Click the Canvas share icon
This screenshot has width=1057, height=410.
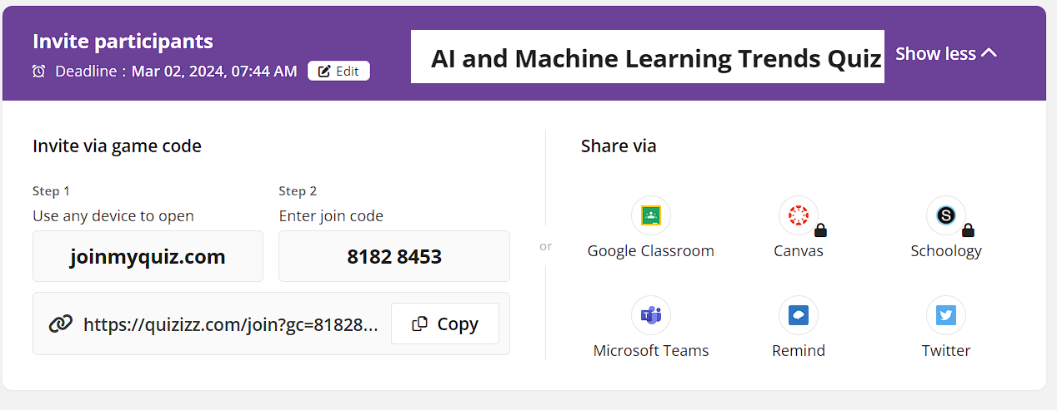(798, 216)
